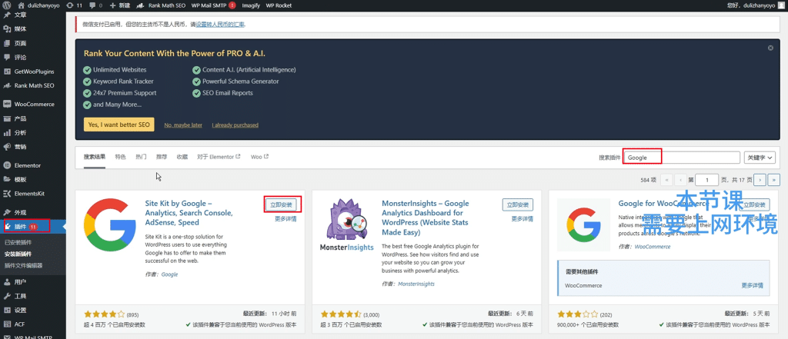Click the Yes, I want better SEO button
Screen dimensions: 788x339
pos(119,125)
